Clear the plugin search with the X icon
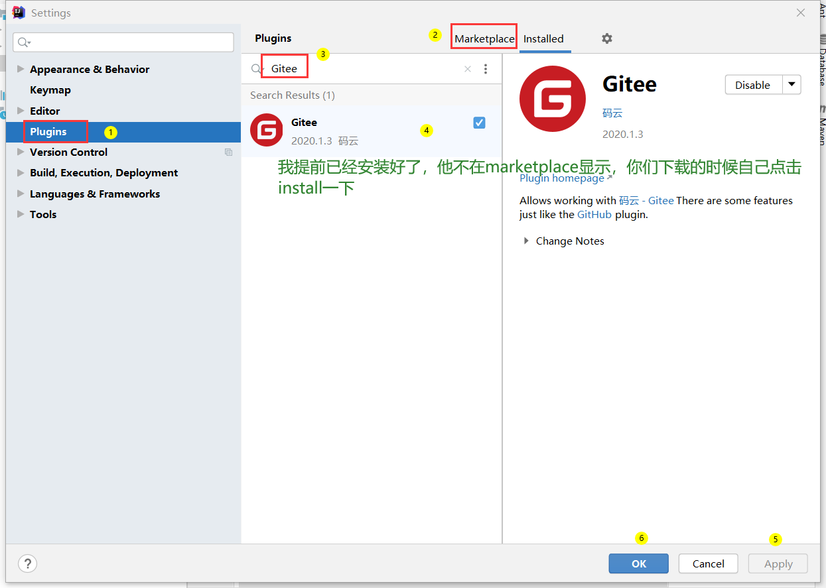The width and height of the screenshot is (826, 588). tap(468, 69)
